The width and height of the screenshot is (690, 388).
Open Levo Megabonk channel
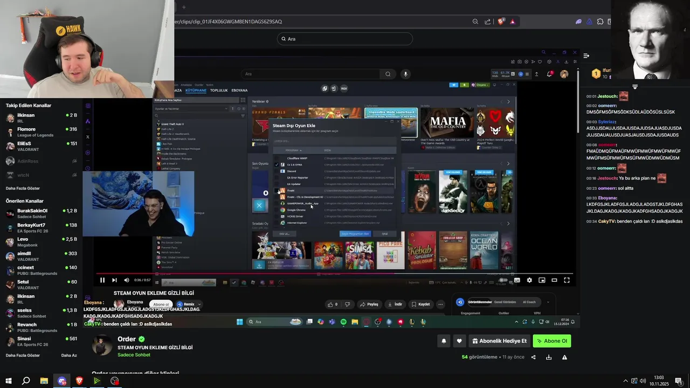(x=42, y=241)
